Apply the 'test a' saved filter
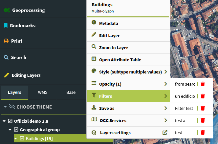Viewport: 218px width, 144px height. point(180,120)
